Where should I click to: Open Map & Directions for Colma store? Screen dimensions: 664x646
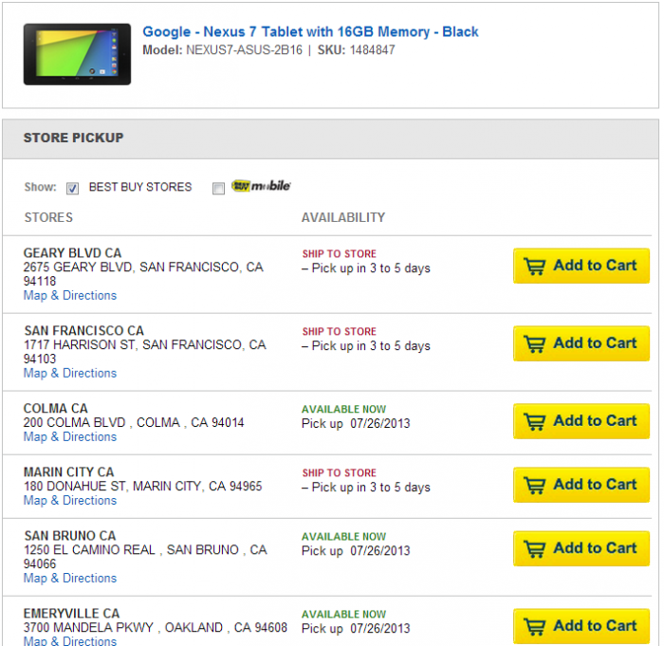click(x=70, y=436)
